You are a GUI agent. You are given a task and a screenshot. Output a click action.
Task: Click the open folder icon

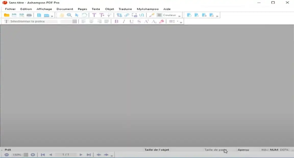pyautogui.click(x=7, y=15)
